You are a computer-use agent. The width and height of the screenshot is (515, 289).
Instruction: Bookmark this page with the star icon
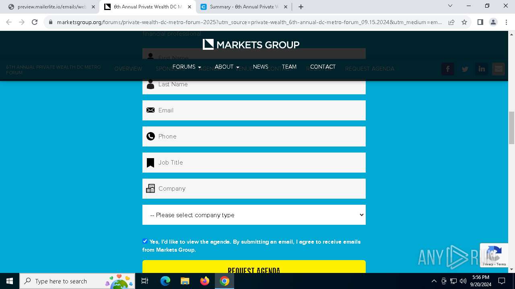464,22
